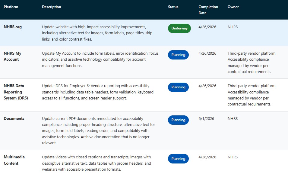Sort the table by the Platform column header

pyautogui.click(x=11, y=7)
